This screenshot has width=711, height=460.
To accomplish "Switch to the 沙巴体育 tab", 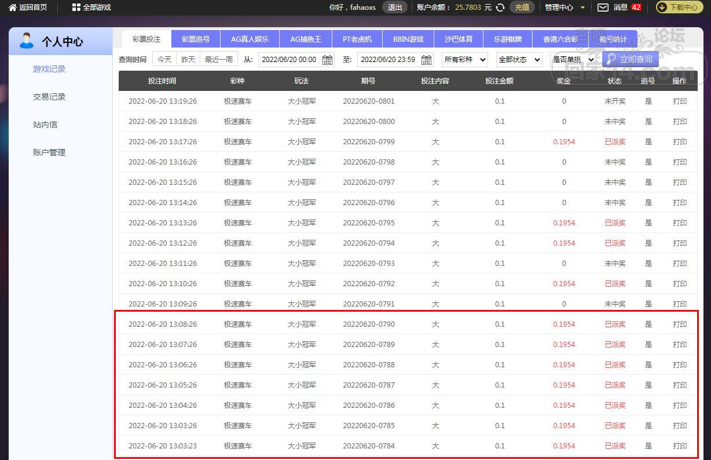I will click(459, 39).
